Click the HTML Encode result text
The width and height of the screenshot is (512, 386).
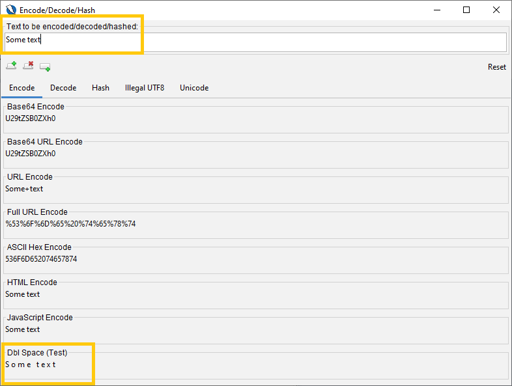point(23,294)
